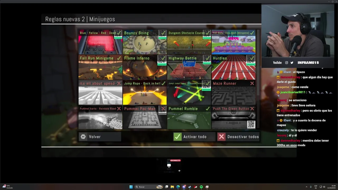Image resolution: width=338 pixels, height=190 pixels.
Task: Open Spotify from the taskbar
Action: [x=201, y=187]
